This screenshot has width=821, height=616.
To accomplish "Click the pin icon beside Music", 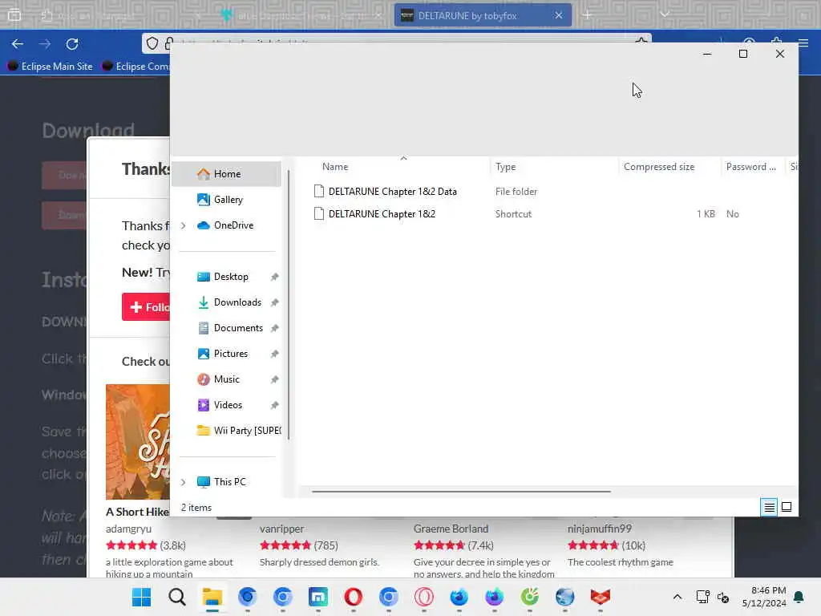I will (274, 379).
